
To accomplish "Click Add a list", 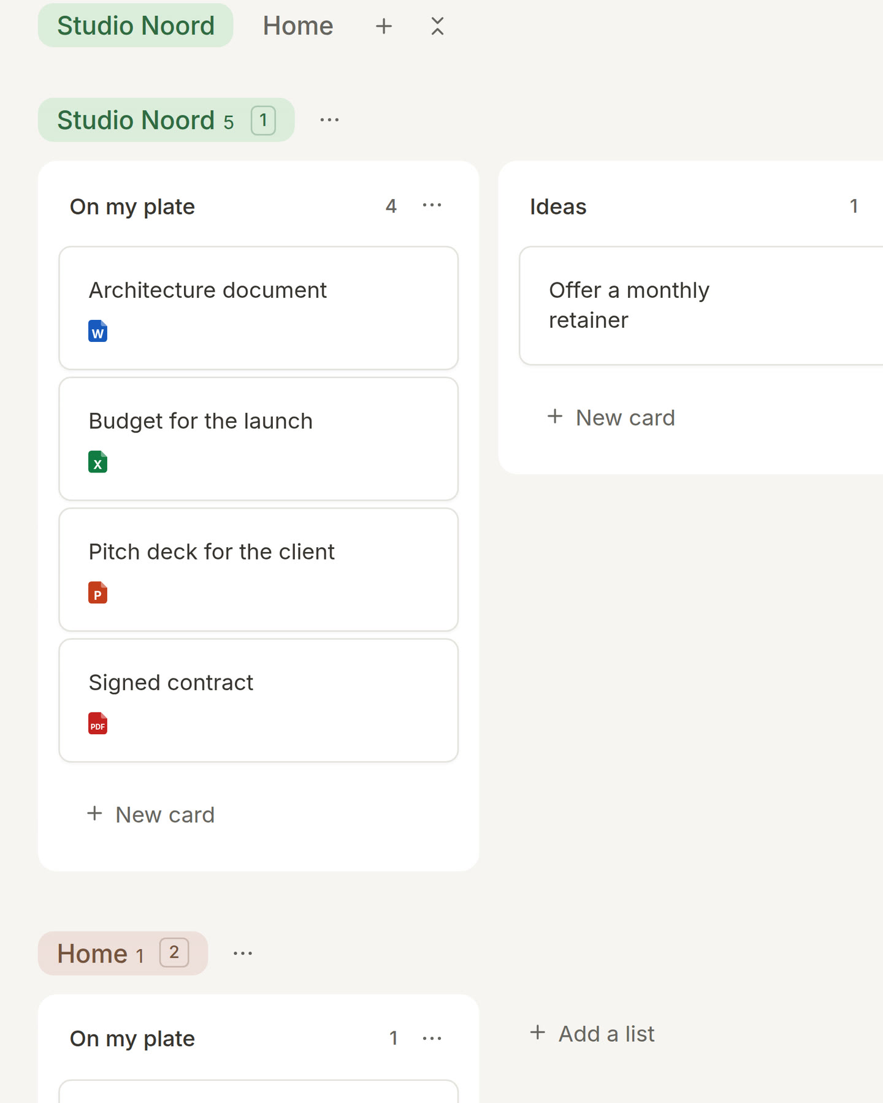I will tap(592, 1034).
